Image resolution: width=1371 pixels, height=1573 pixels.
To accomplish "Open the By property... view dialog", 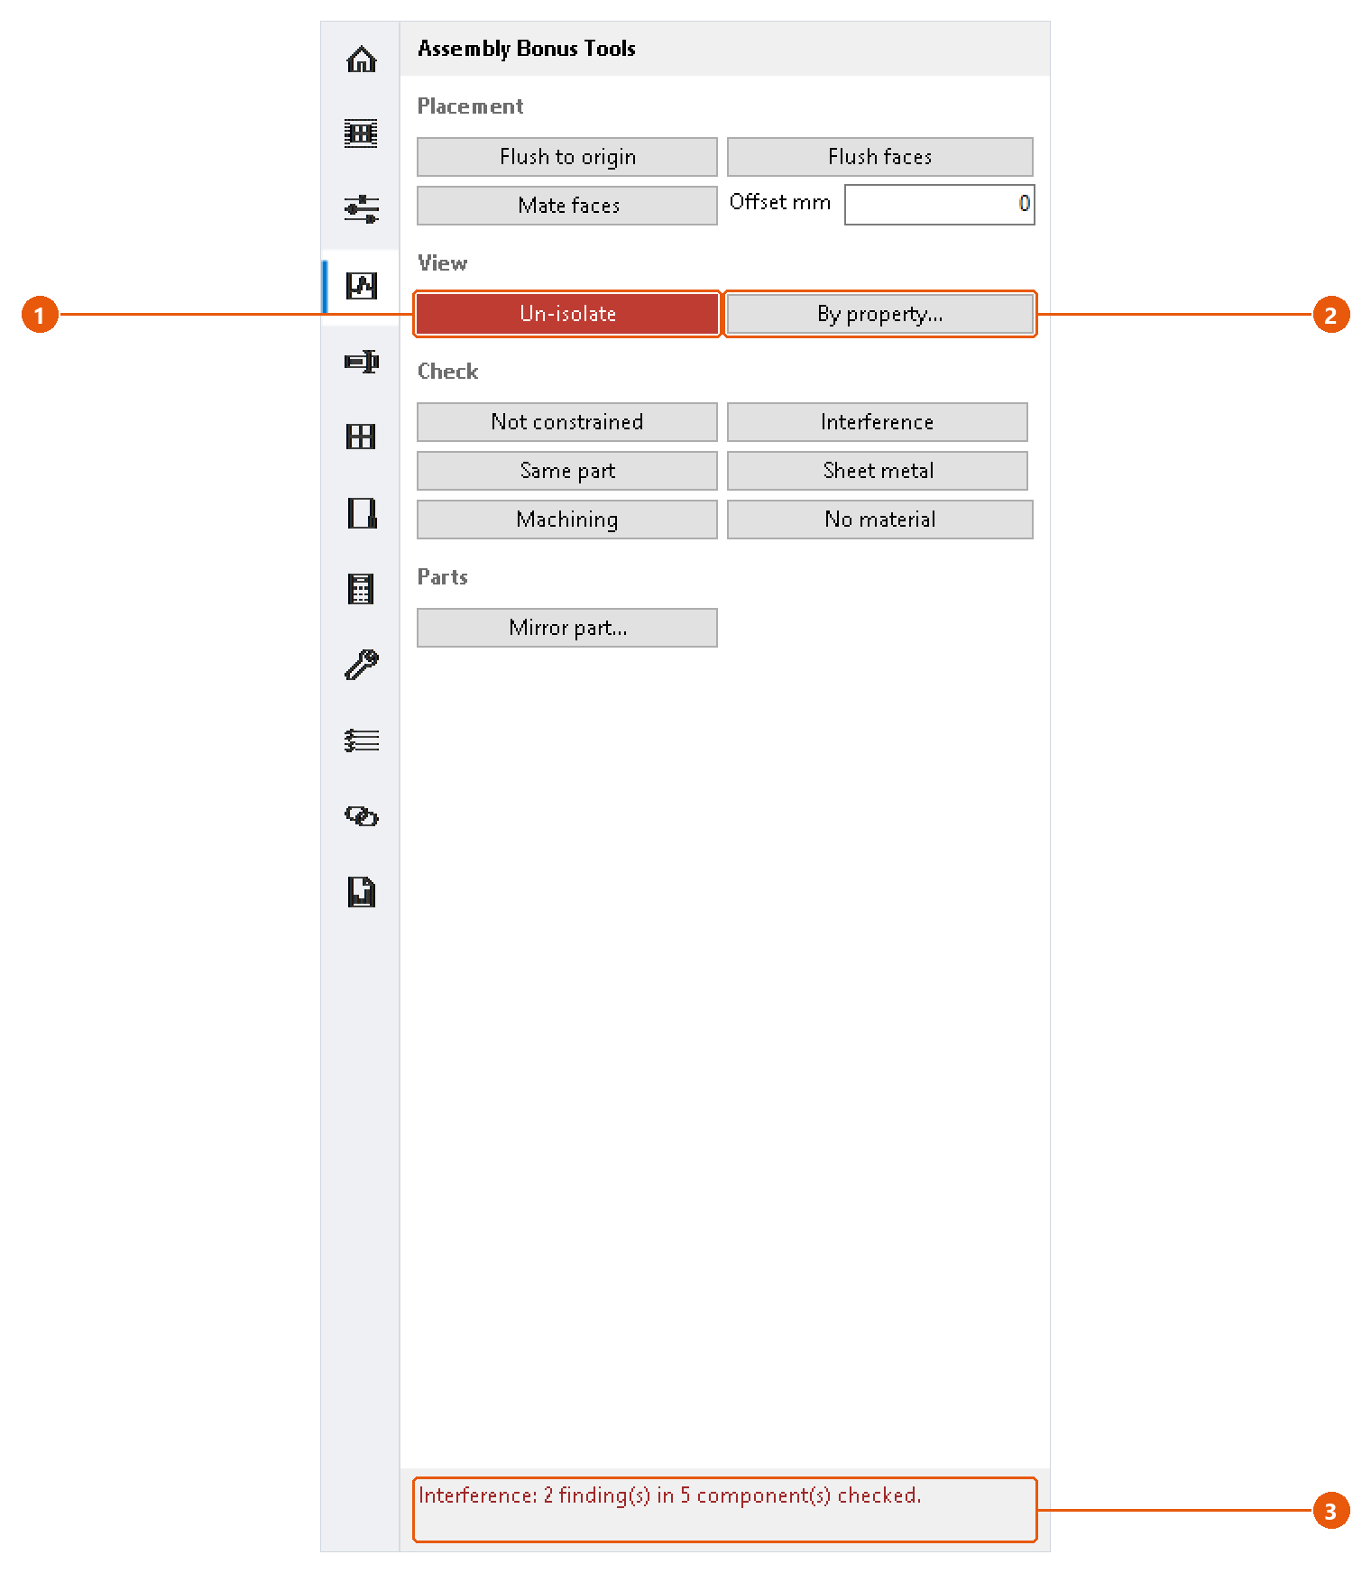I will [880, 314].
